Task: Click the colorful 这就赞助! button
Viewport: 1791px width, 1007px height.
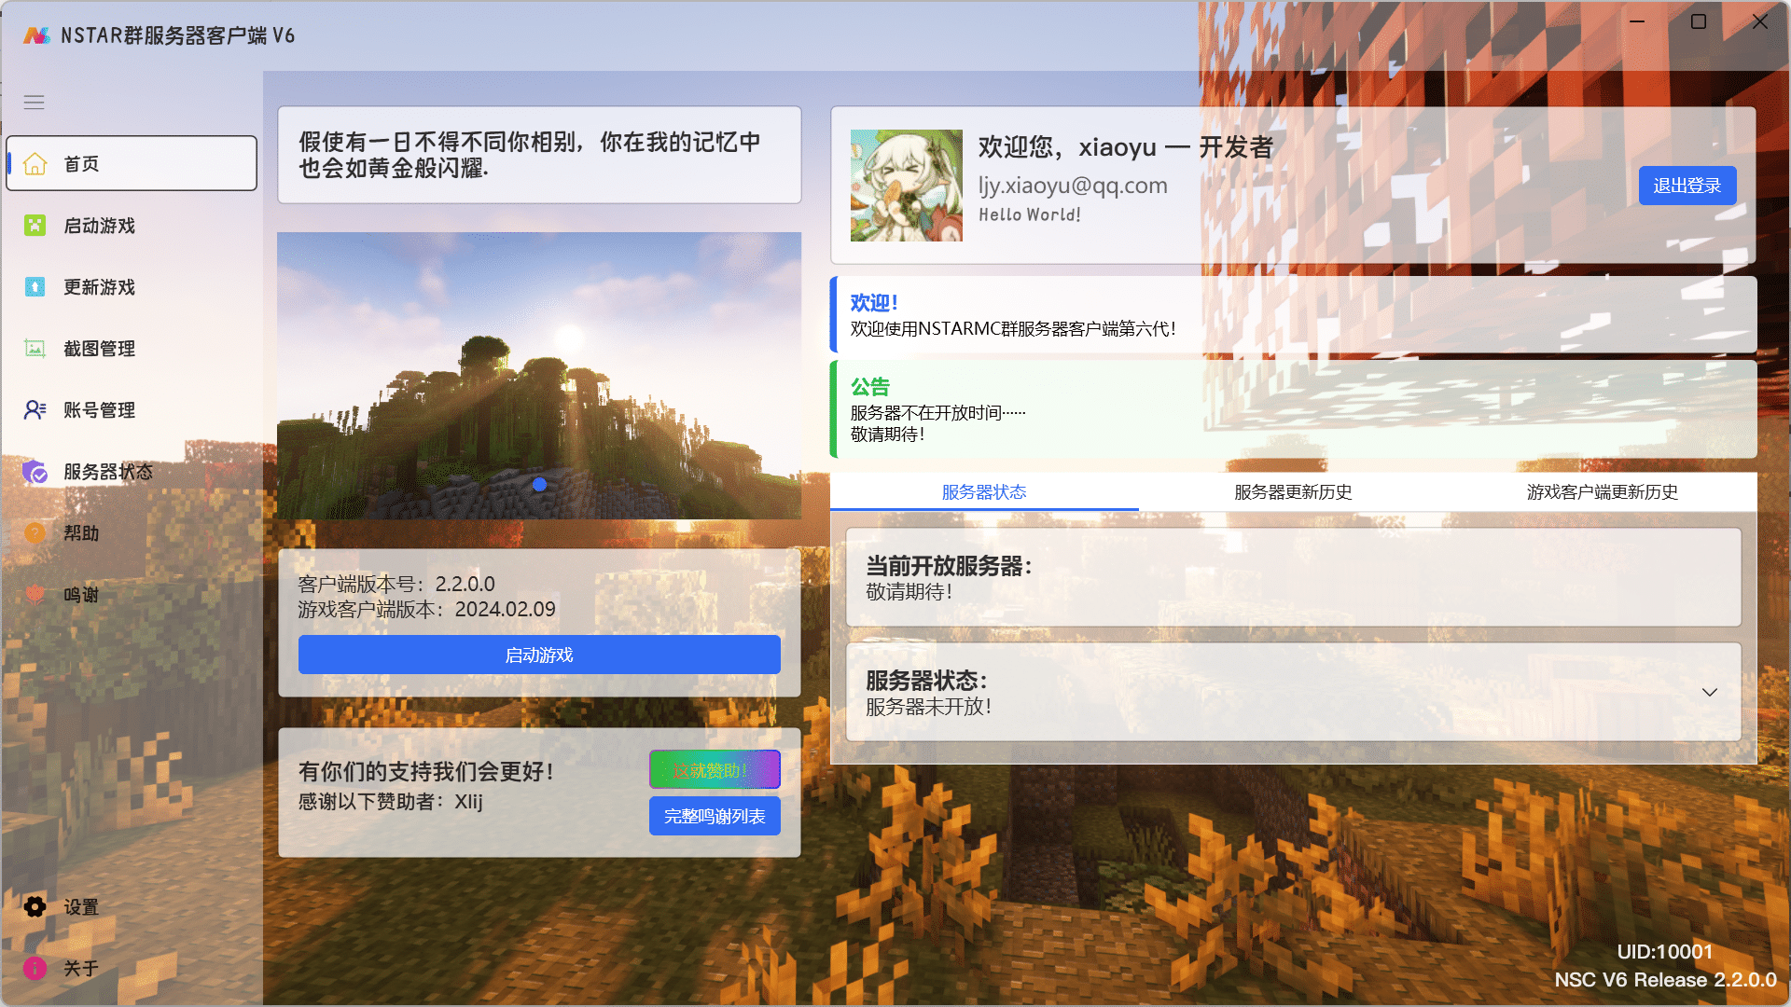Action: 715,770
